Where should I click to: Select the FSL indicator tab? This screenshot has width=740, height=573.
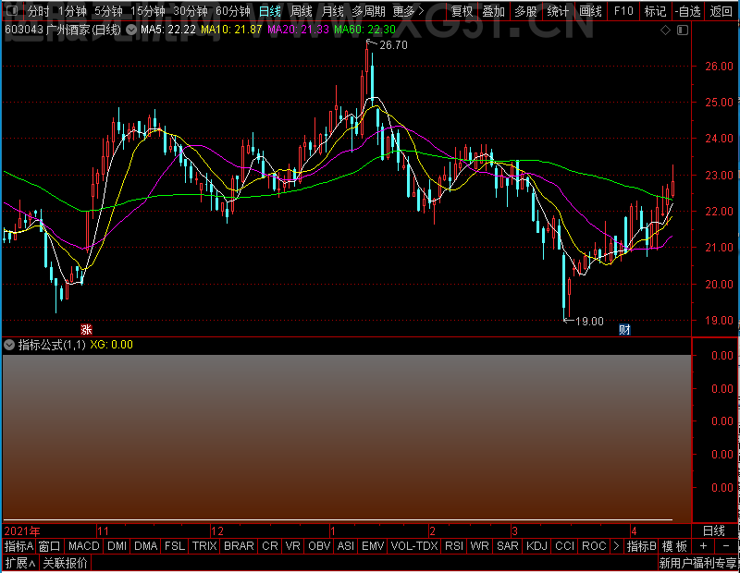click(175, 546)
